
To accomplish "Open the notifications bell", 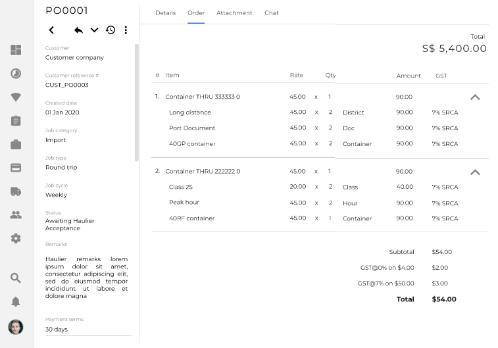I will pyautogui.click(x=16, y=302).
